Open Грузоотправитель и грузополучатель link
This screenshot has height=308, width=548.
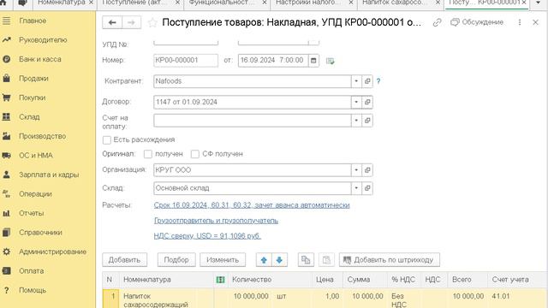point(216,221)
